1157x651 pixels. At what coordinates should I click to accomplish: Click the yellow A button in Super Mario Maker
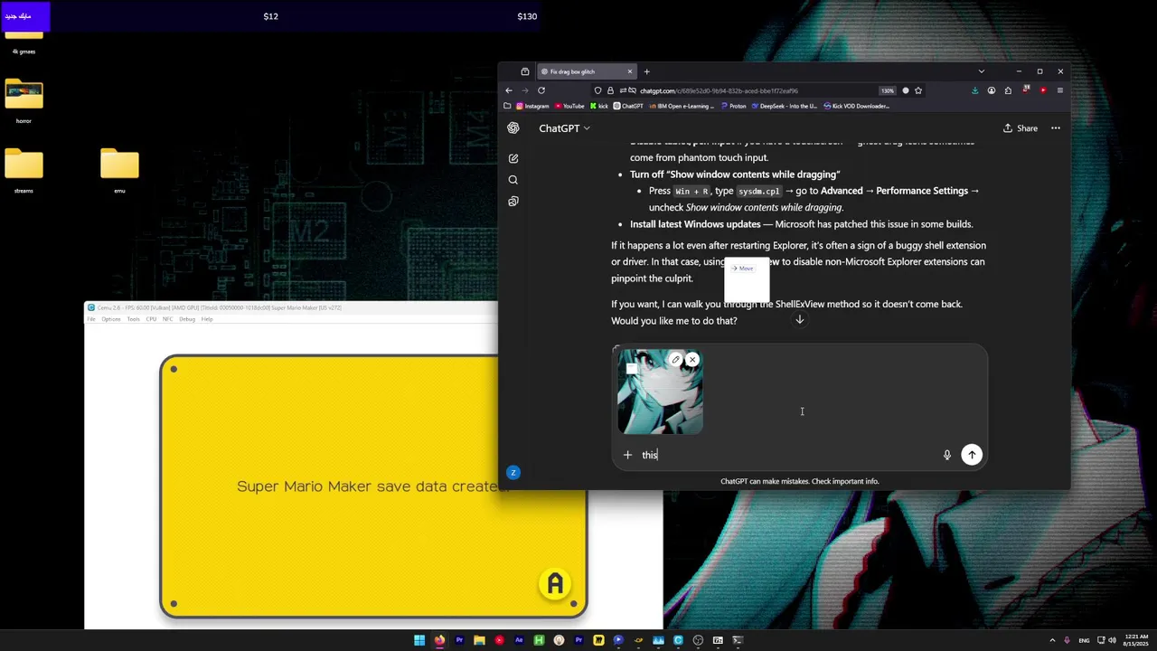click(555, 584)
